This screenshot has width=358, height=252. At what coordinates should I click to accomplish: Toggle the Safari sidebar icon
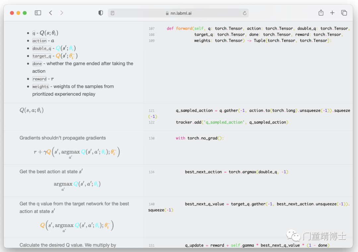tap(38, 13)
